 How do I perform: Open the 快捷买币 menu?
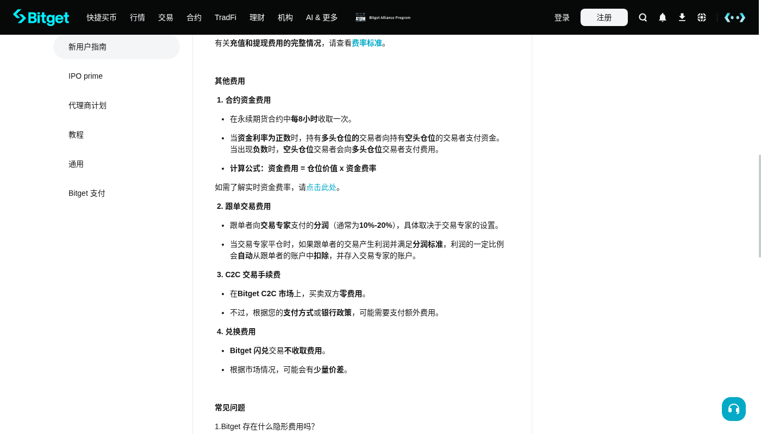tap(102, 17)
